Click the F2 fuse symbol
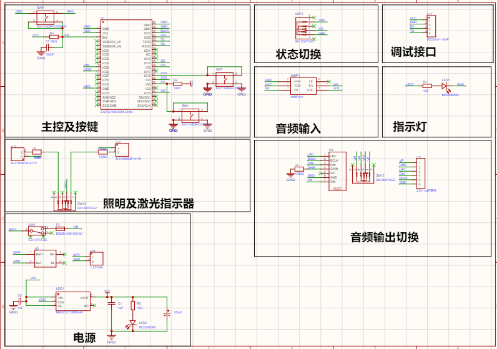497x349 pixels. pyautogui.click(x=60, y=229)
